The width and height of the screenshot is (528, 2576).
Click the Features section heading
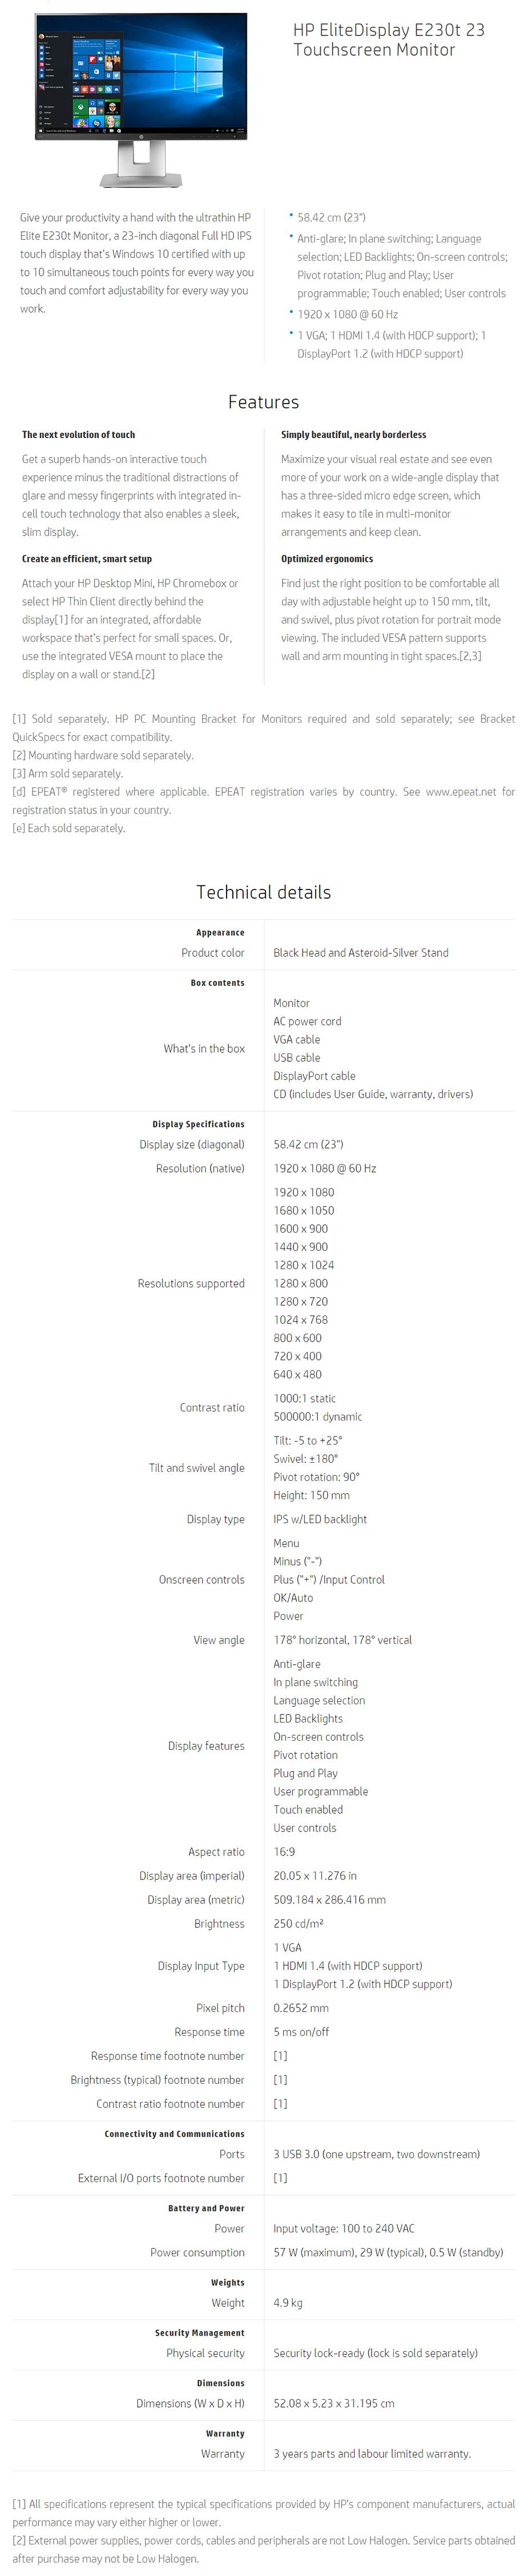point(263,402)
